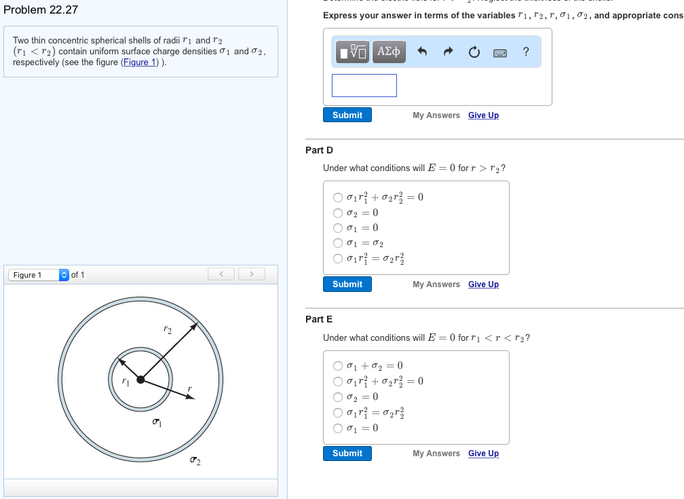This screenshot has height=499, width=684.
Task: Reset the answer field
Action: [x=474, y=51]
